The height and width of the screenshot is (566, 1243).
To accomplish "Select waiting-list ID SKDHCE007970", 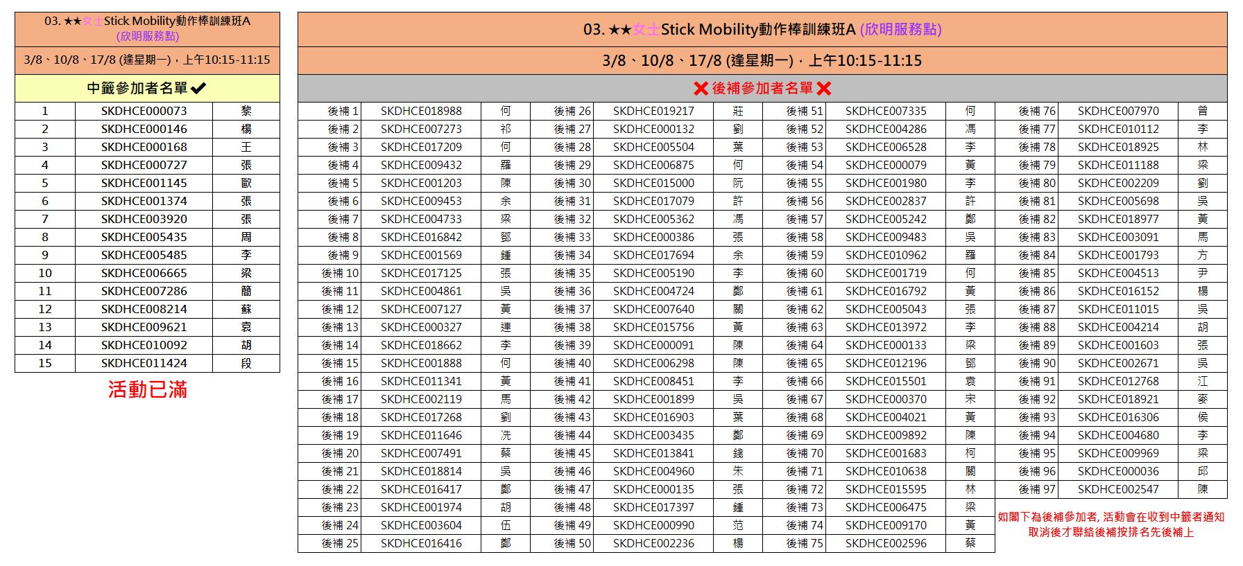I will click(1118, 111).
